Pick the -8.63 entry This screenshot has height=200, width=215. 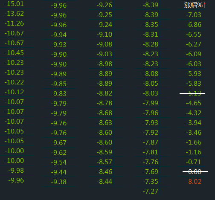click(x=105, y=123)
